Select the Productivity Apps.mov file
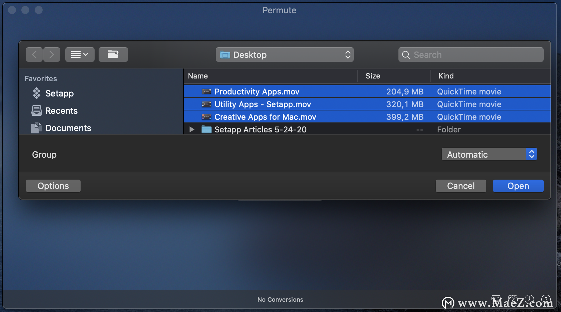 (367, 91)
